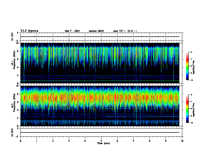Click the time axis tick label "0"
205x158 pixels.
(20, 141)
